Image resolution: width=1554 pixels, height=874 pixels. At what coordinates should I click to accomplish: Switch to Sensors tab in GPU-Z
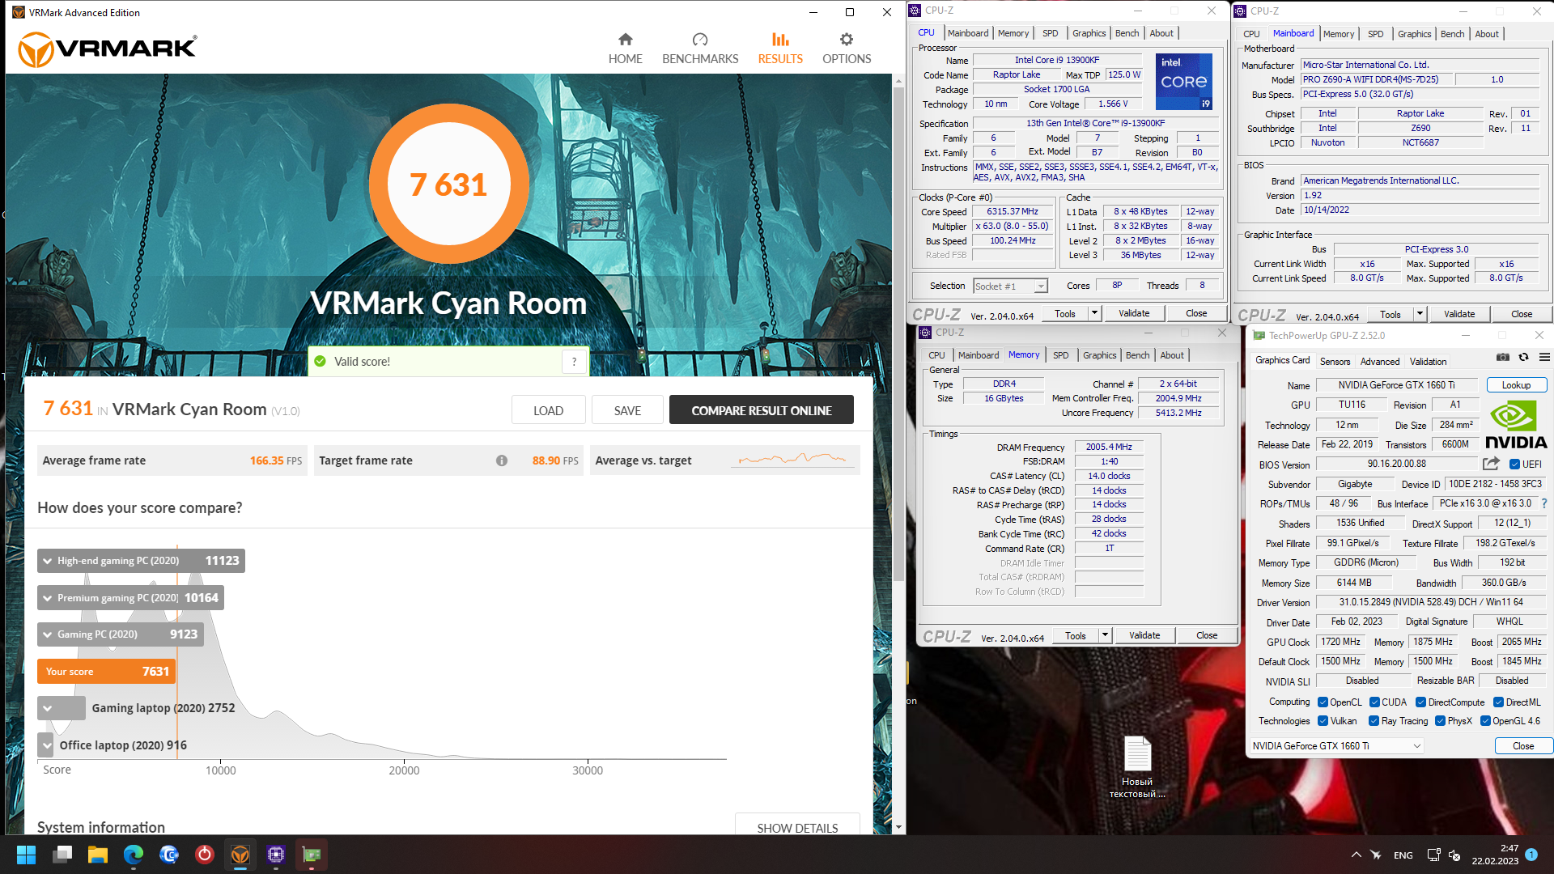tap(1335, 362)
